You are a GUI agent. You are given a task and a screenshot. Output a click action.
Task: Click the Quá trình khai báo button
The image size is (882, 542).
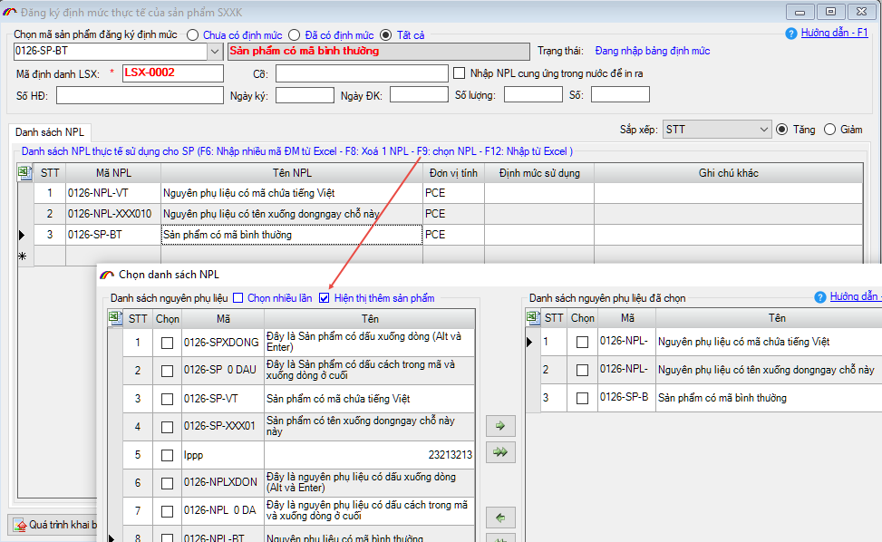(54, 525)
